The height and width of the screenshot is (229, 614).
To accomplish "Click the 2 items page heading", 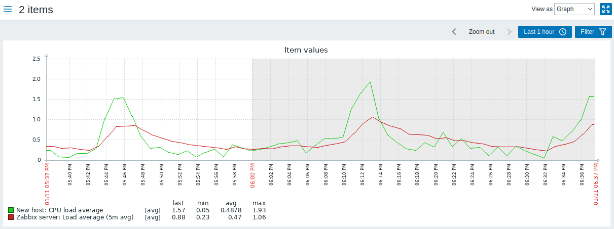I will pyautogui.click(x=36, y=10).
